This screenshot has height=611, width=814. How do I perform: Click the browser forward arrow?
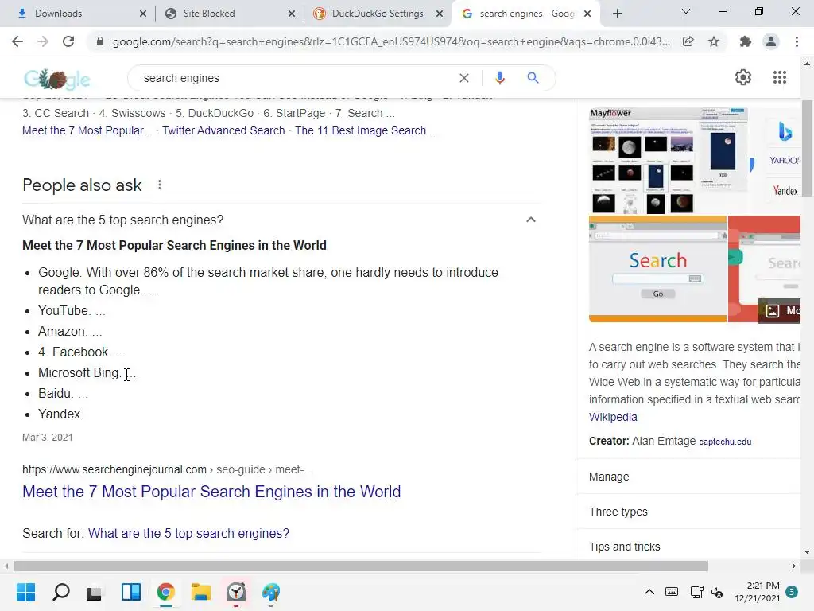pos(43,41)
